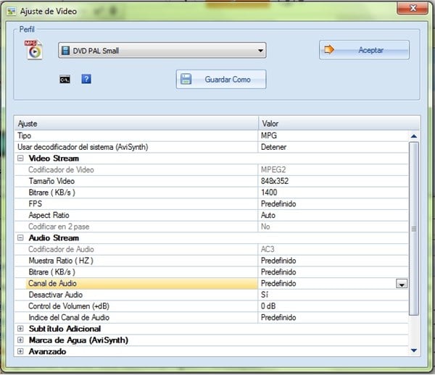Viewport: 435px width, 375px height.
Task: Expand the Avanzado section
Action: pyautogui.click(x=20, y=352)
